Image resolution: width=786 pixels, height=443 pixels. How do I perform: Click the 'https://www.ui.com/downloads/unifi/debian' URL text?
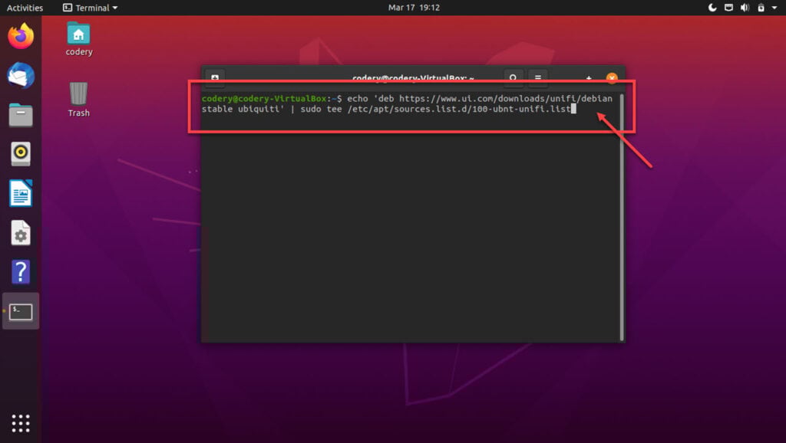pyautogui.click(x=505, y=99)
